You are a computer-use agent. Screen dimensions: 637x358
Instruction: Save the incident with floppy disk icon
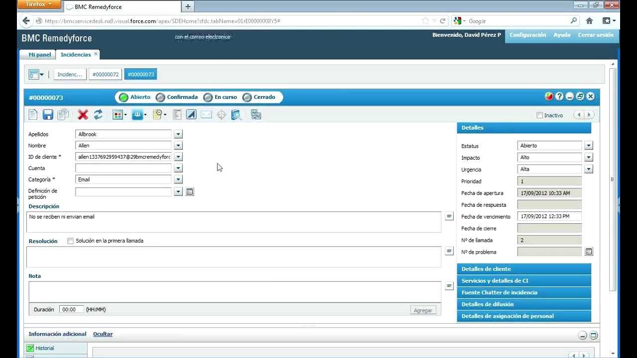(48, 115)
